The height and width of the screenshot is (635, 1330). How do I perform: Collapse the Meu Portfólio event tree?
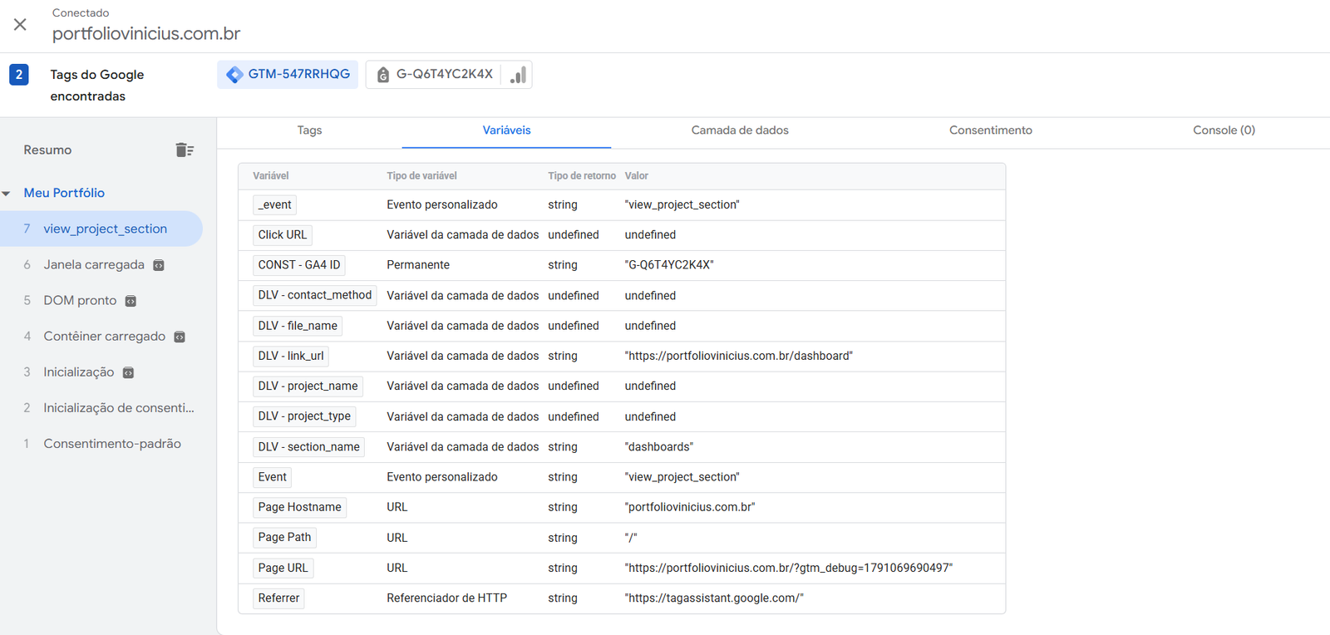click(7, 193)
